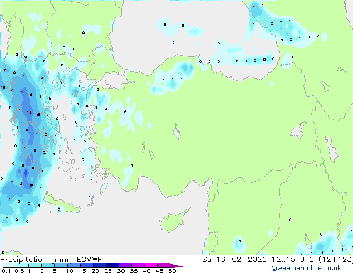Click the legend label '15'
The height and width of the screenshot is (273, 353).
(82, 271)
